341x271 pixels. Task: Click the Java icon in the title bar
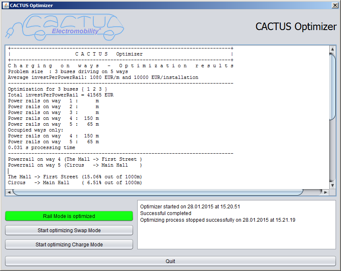[6, 5]
